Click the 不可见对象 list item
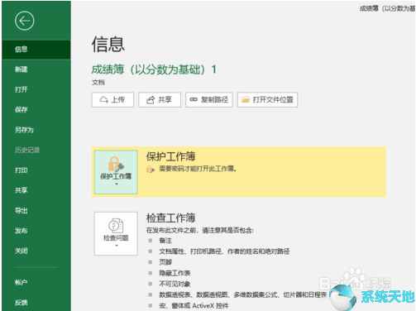Screen dimensions: 416x311 coord(175,284)
